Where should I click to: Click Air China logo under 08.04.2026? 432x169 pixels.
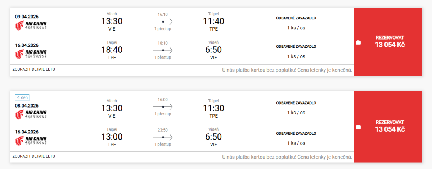pos(31,114)
